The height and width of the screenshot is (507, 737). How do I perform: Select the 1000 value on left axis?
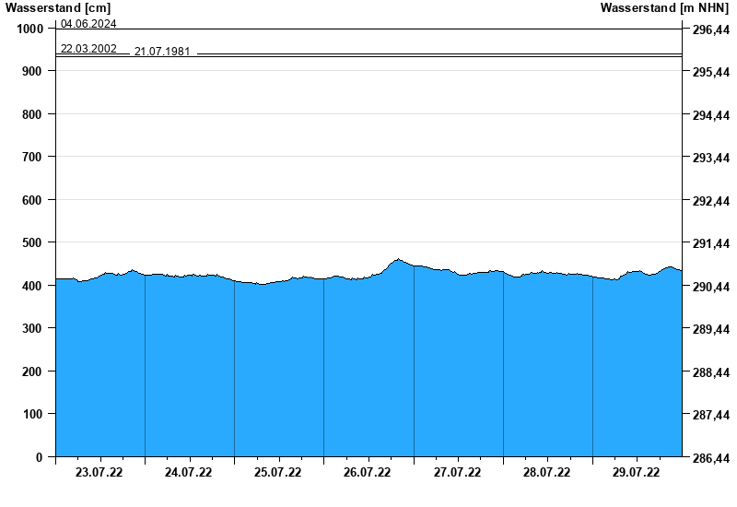(30, 29)
